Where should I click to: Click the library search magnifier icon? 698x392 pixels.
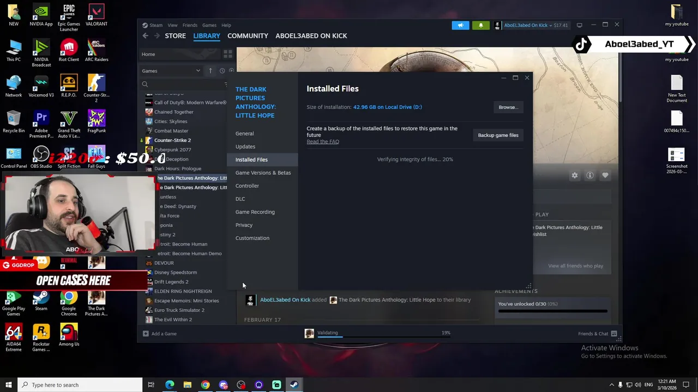click(145, 84)
